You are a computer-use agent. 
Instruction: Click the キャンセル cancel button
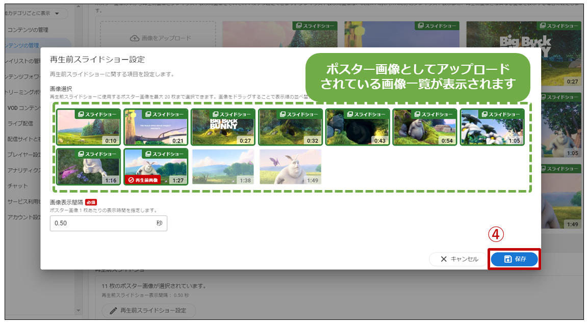click(x=459, y=259)
